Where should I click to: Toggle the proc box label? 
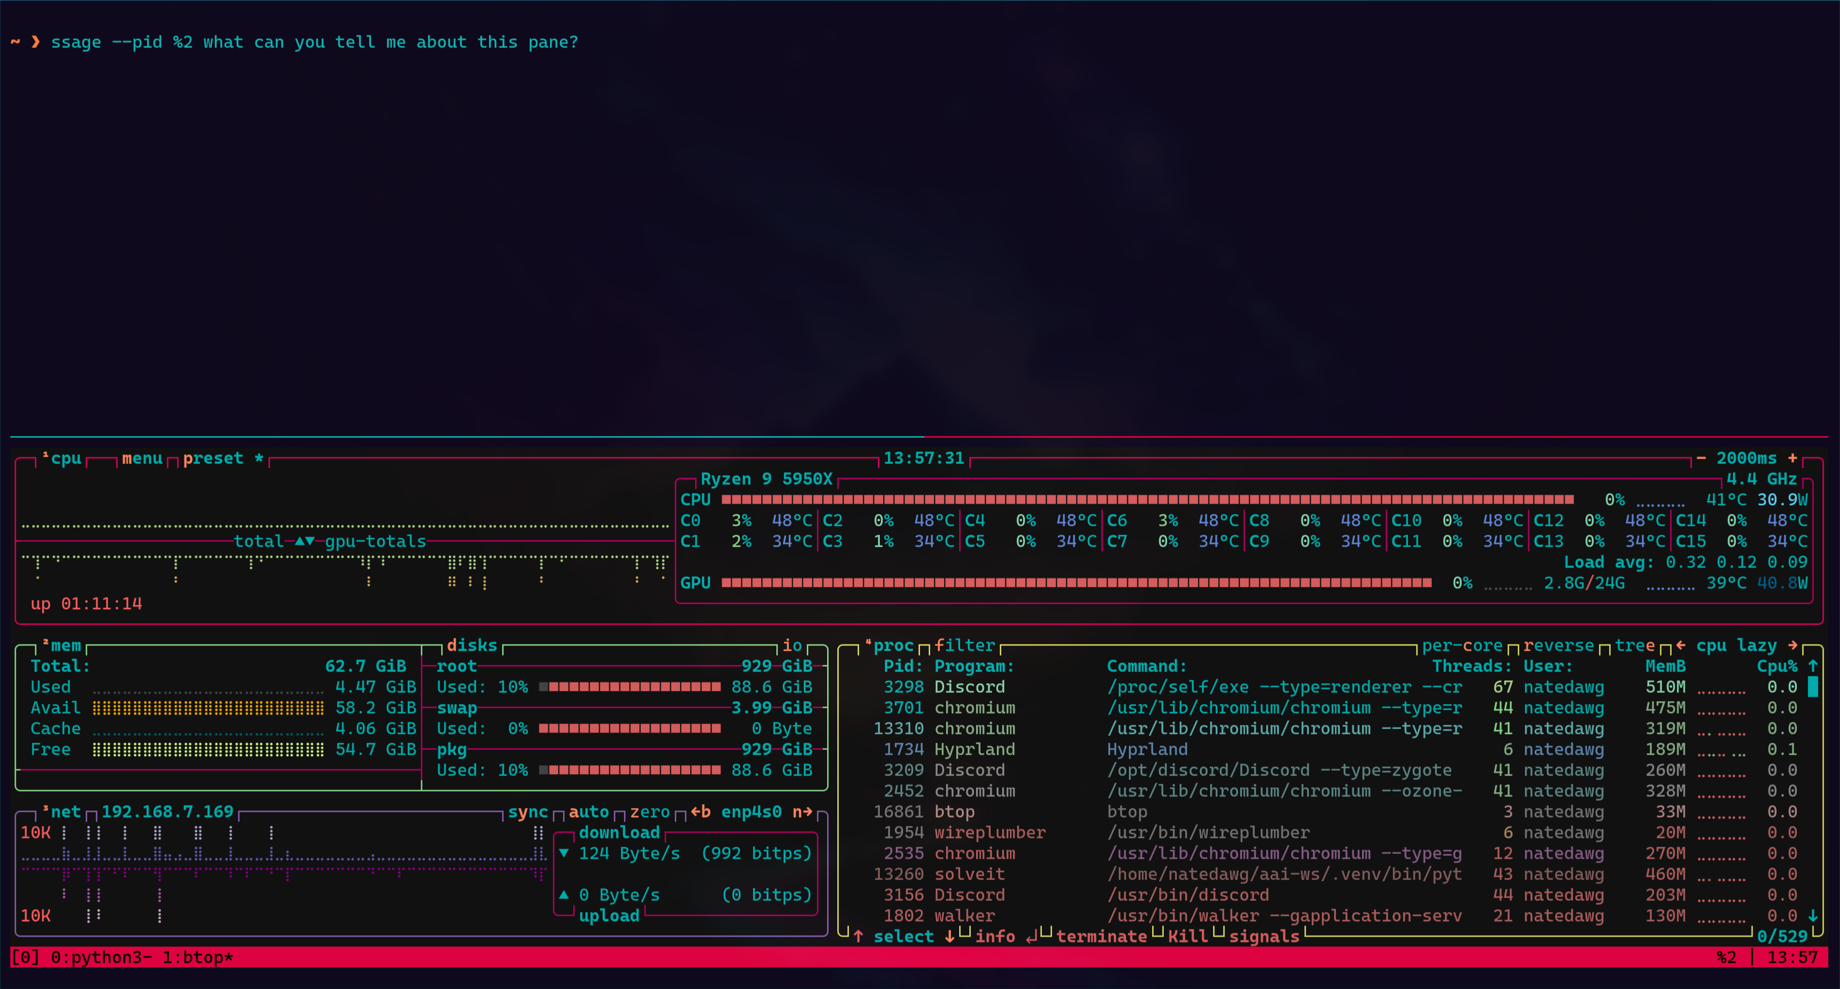[890, 645]
